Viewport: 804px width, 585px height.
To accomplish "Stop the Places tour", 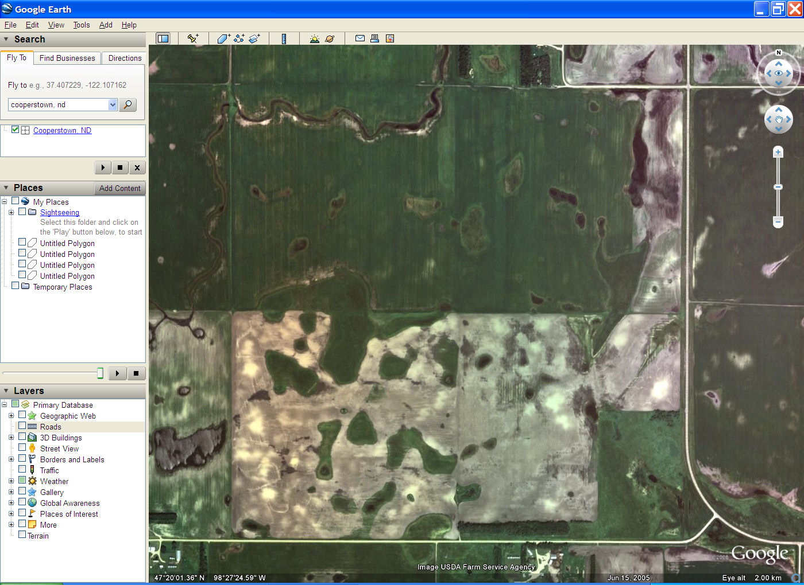I will tap(136, 373).
